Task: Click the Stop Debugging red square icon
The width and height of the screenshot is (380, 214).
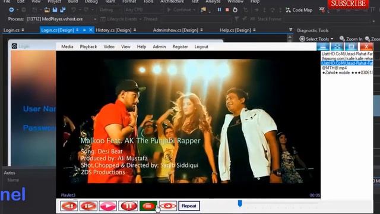Action: click(227, 10)
